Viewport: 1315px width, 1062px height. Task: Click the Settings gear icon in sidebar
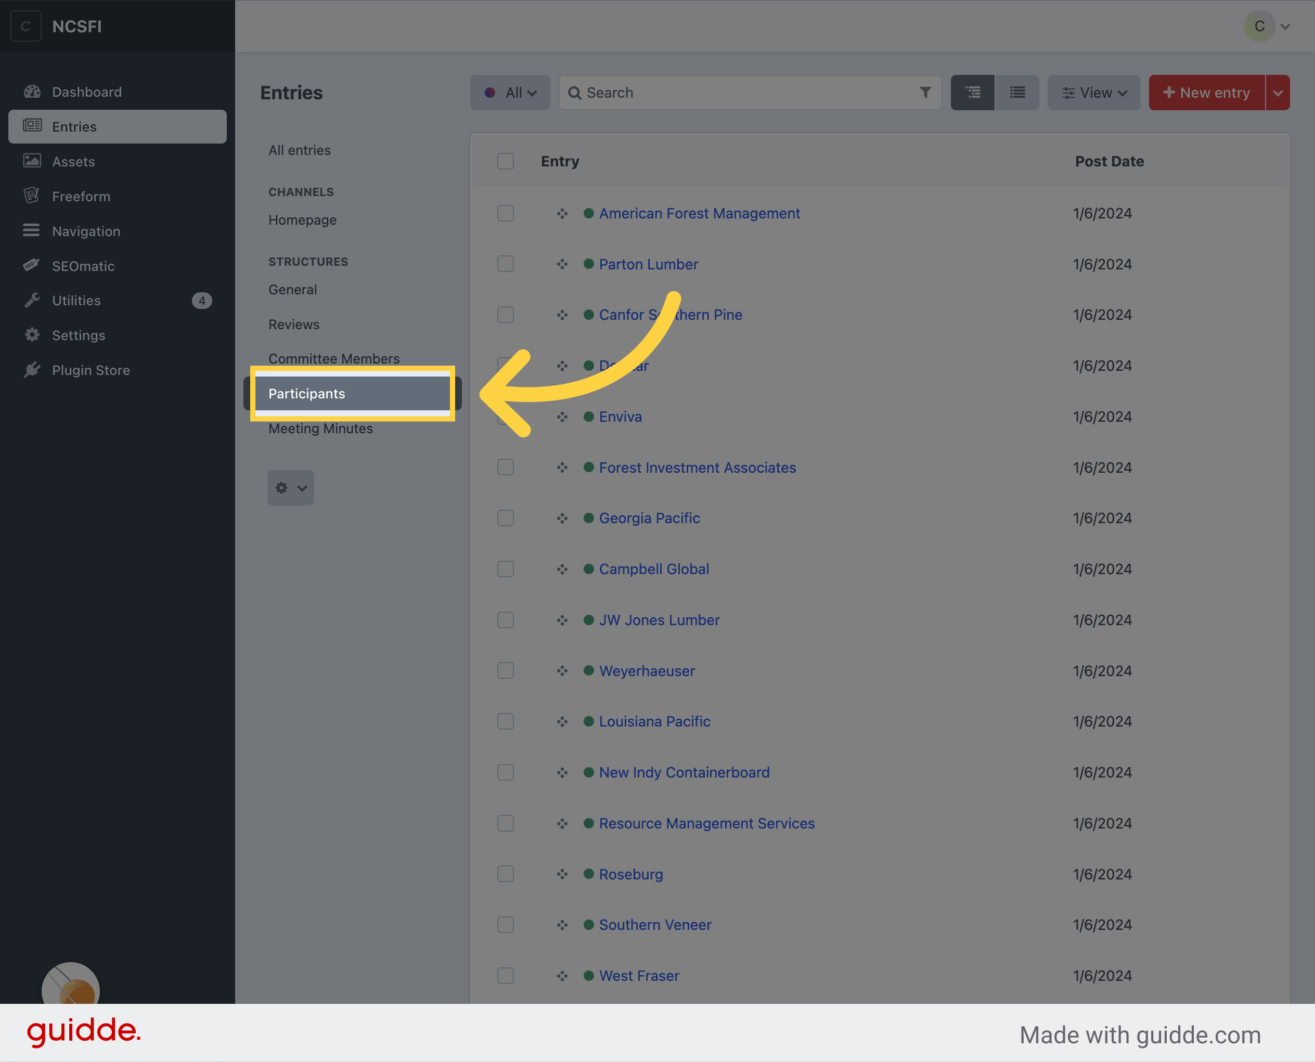pyautogui.click(x=32, y=335)
